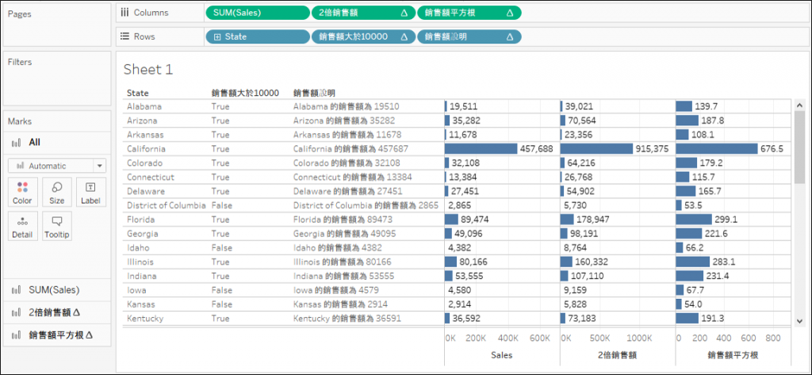Select the 銷售額平方根 pill on Columns
Screen dimensions: 812x375
(469, 13)
